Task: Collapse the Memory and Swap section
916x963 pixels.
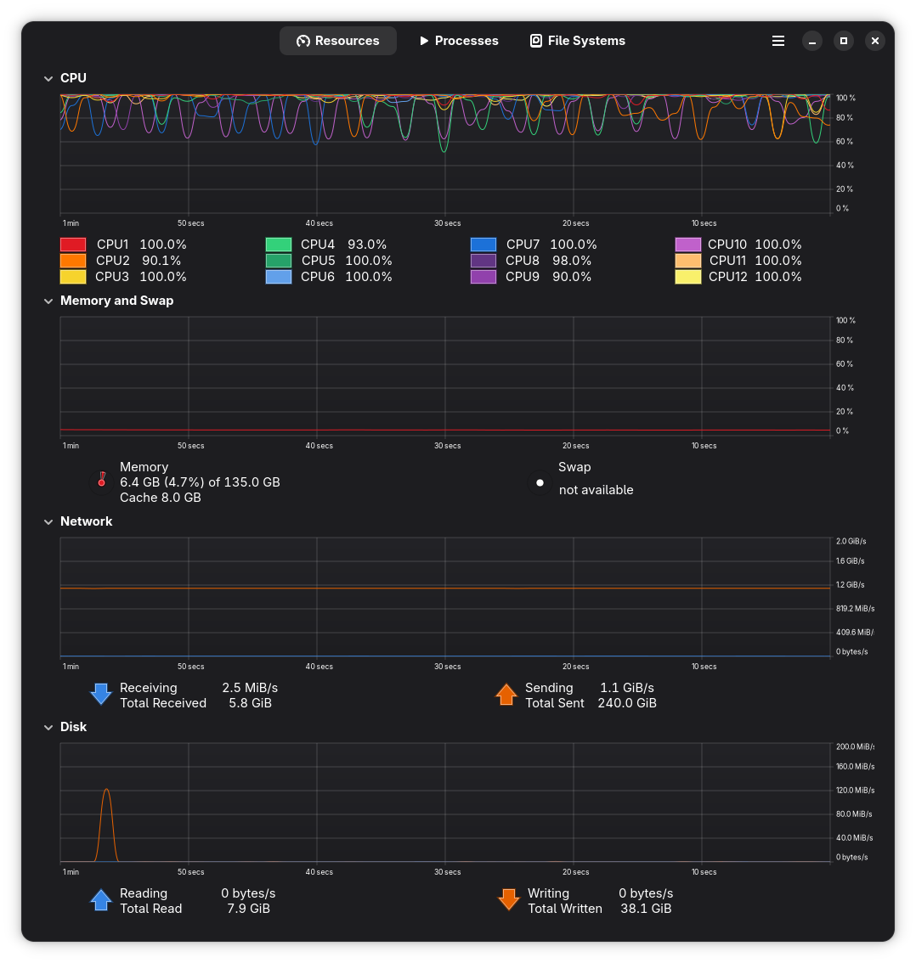Action: 48,301
